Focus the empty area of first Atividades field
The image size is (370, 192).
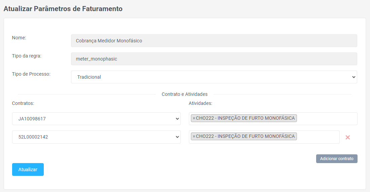click(327, 119)
